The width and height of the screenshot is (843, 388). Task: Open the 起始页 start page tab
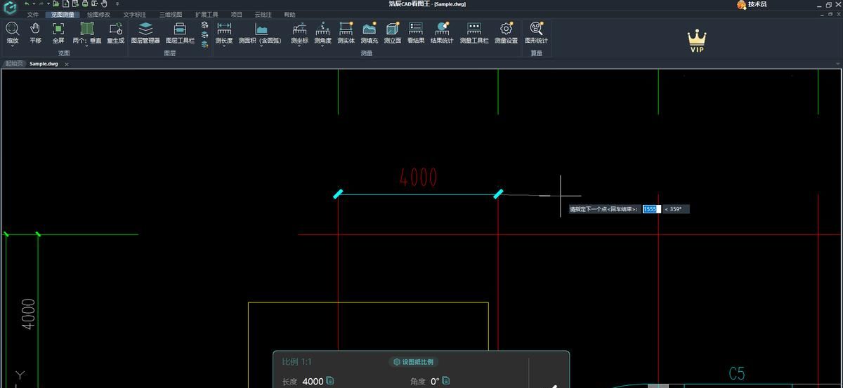(x=14, y=64)
